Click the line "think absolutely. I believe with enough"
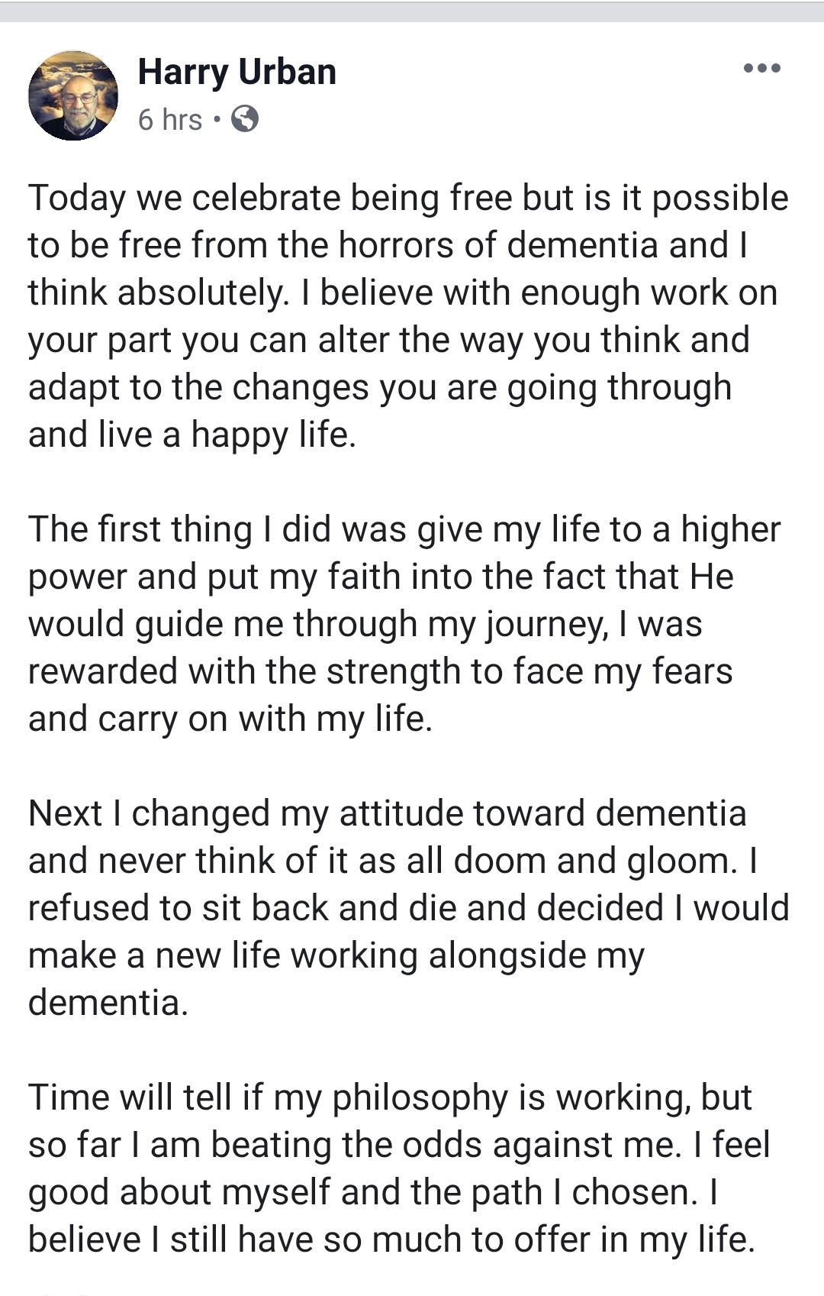824x1296 pixels. [403, 292]
